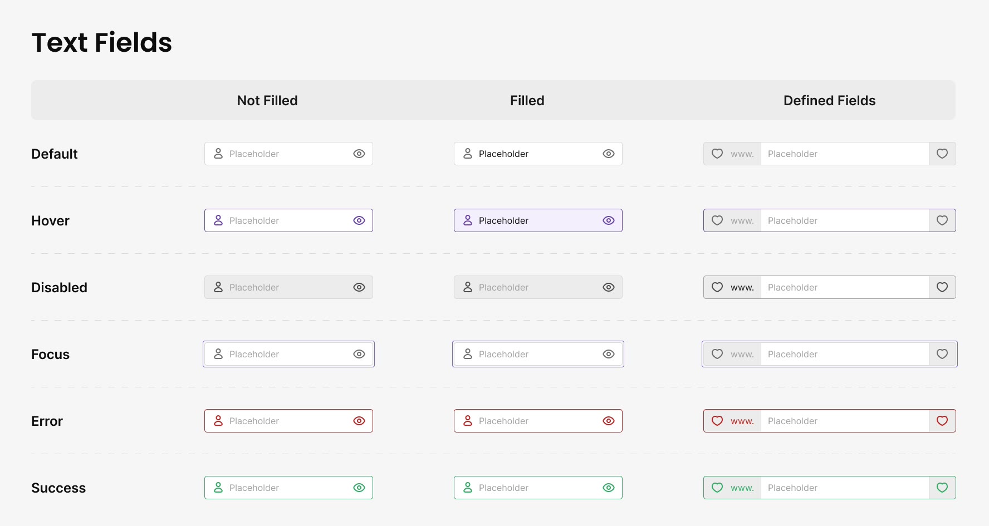Click red left heart in Error Defined field
The image size is (989, 526).
point(717,421)
